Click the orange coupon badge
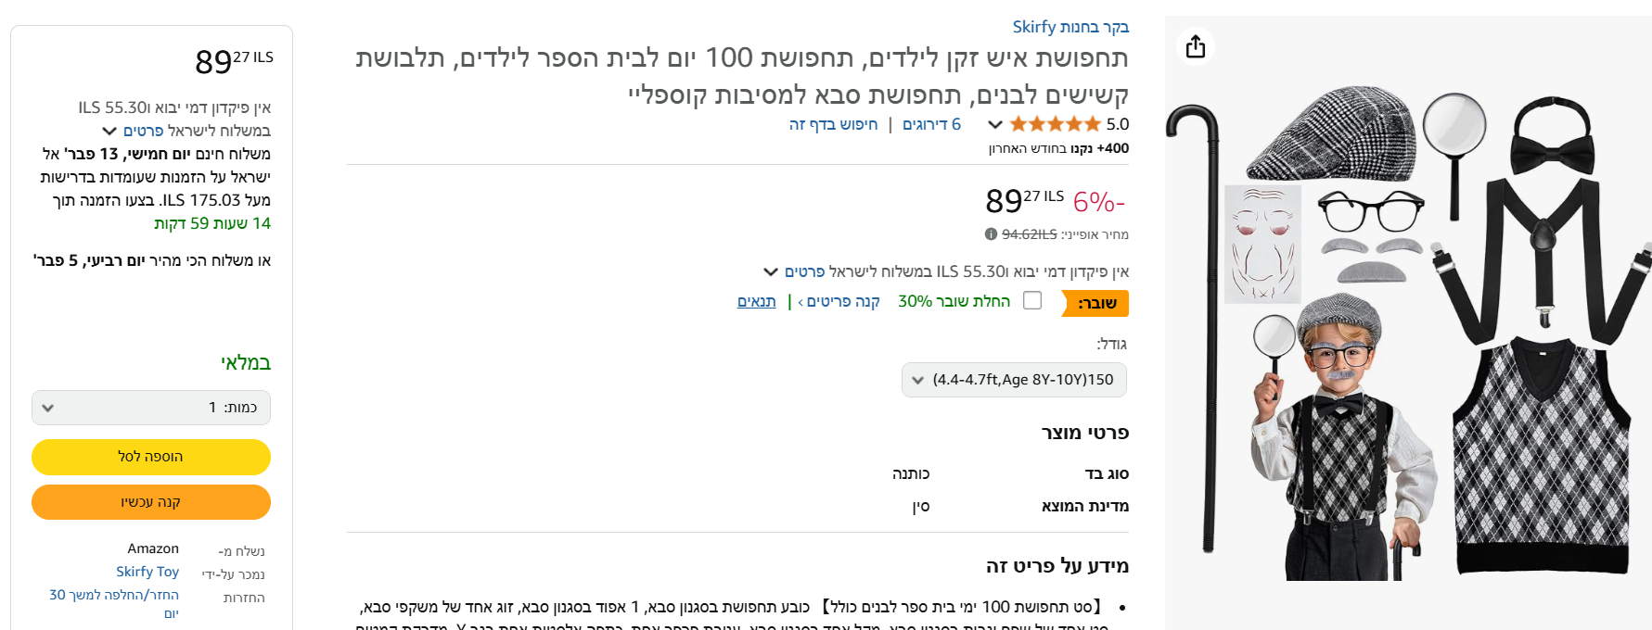This screenshot has height=630, width=1652. 1096,303
